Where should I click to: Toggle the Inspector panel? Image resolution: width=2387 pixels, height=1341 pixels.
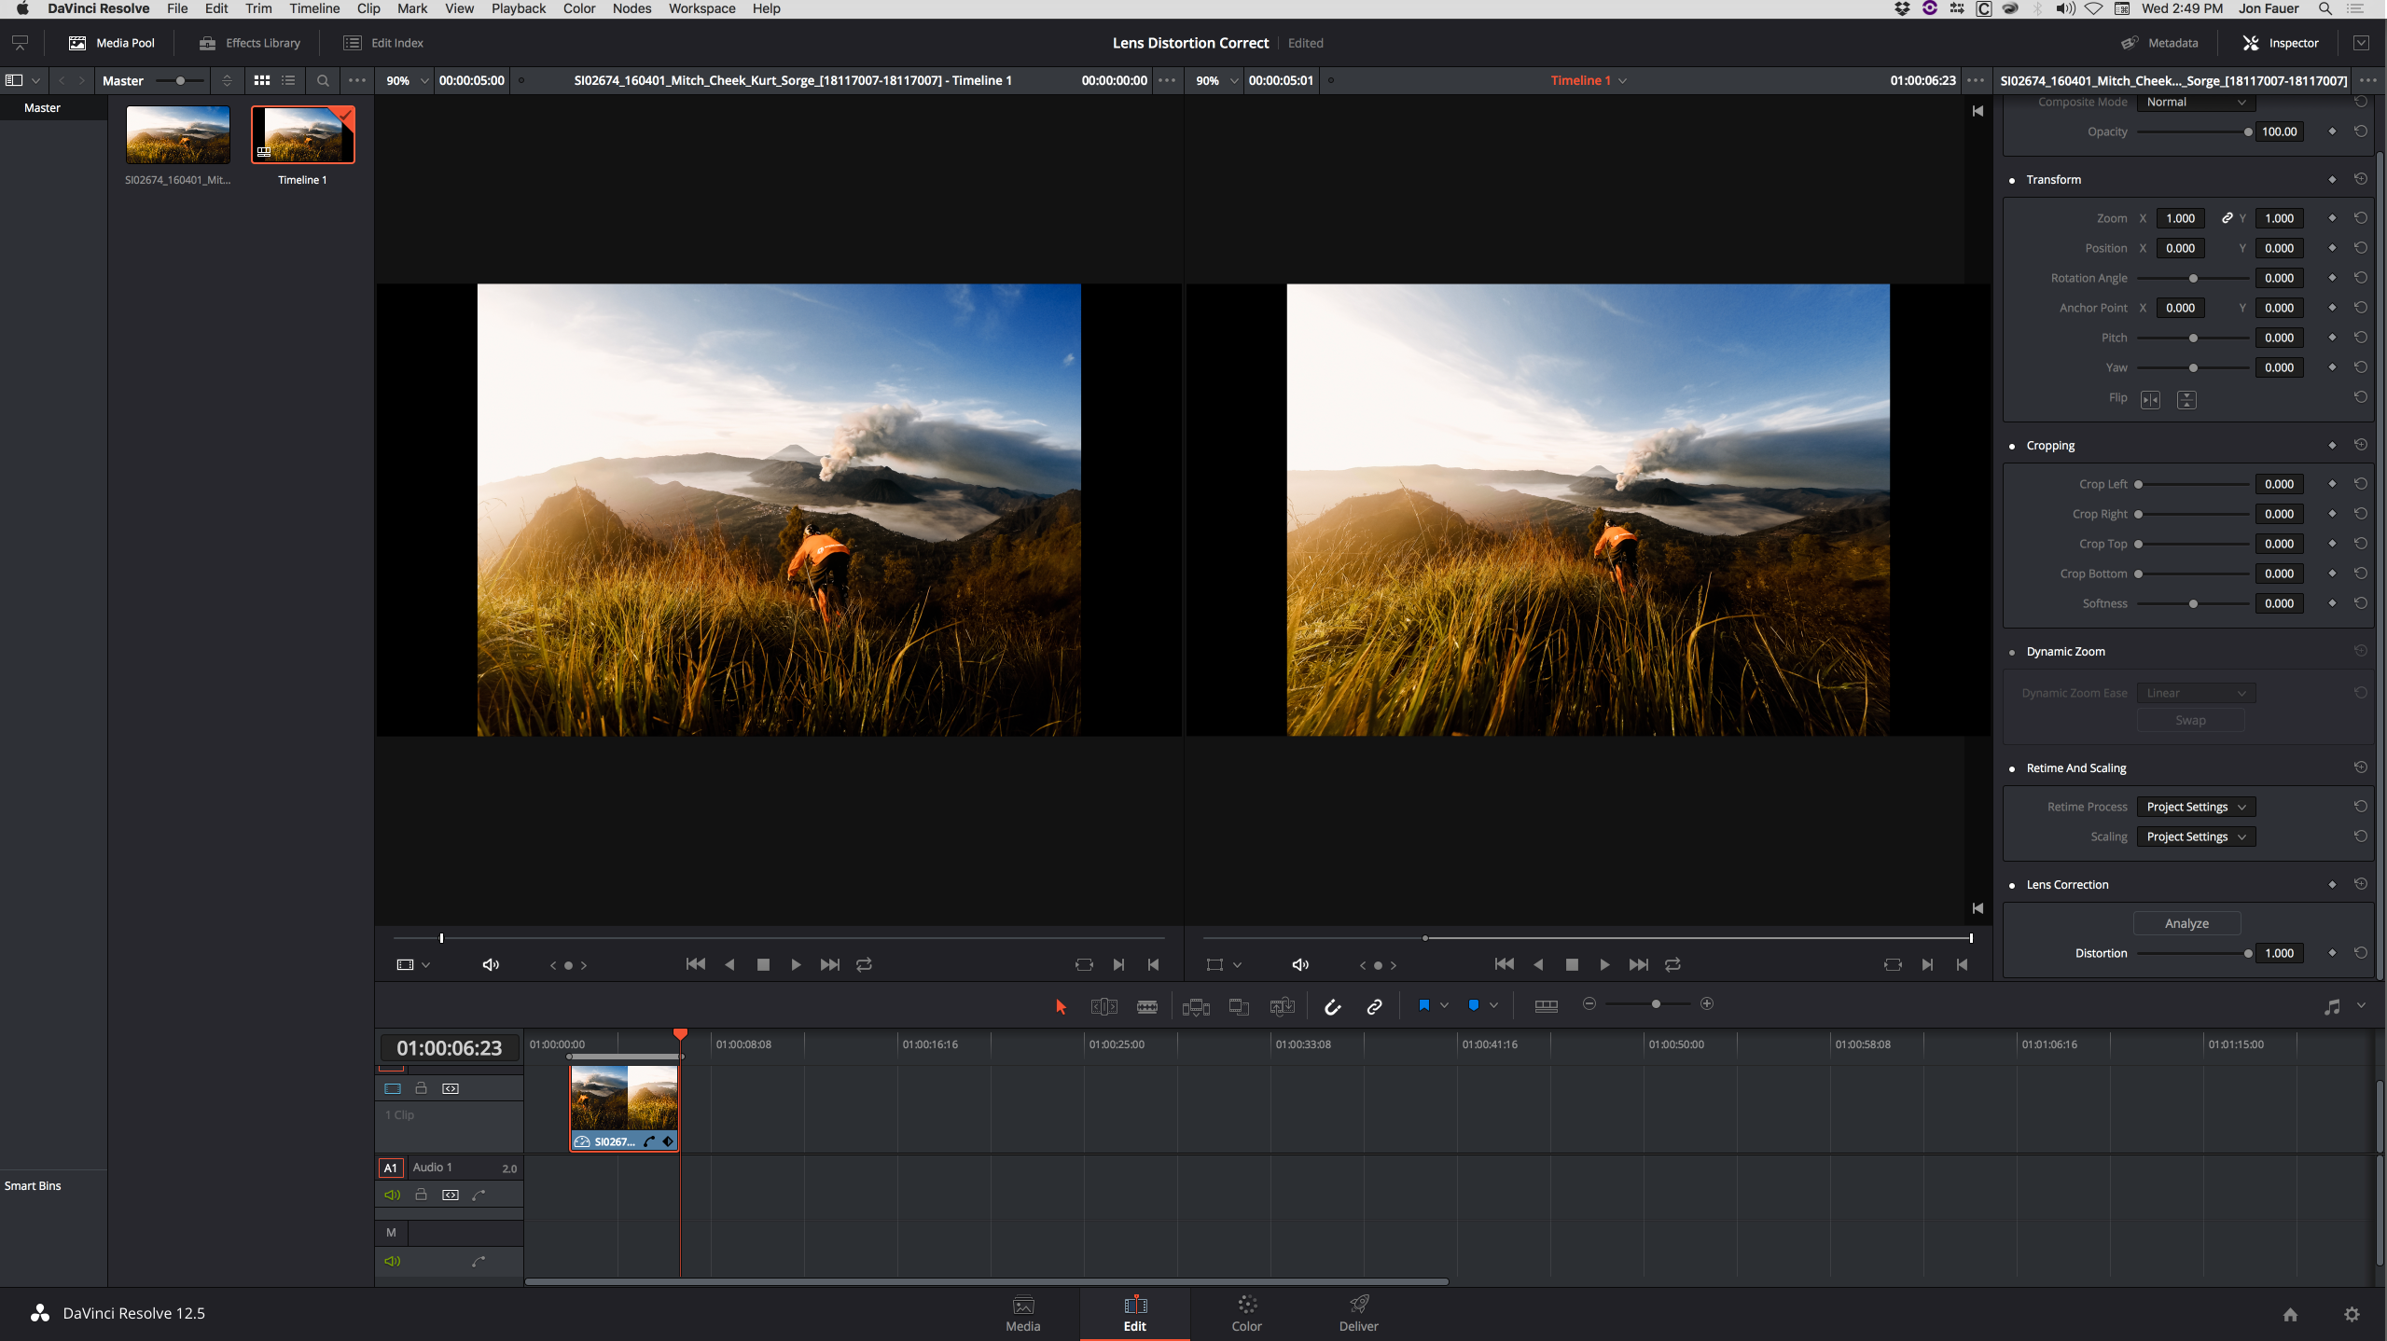pyautogui.click(x=2281, y=43)
